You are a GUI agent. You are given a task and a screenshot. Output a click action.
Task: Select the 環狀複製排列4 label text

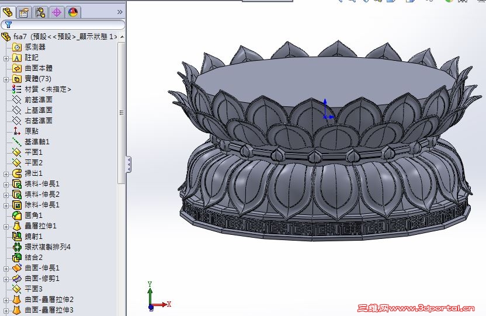click(47, 247)
